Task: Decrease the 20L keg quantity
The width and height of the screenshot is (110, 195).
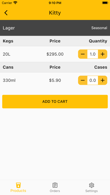Action: click(83, 54)
